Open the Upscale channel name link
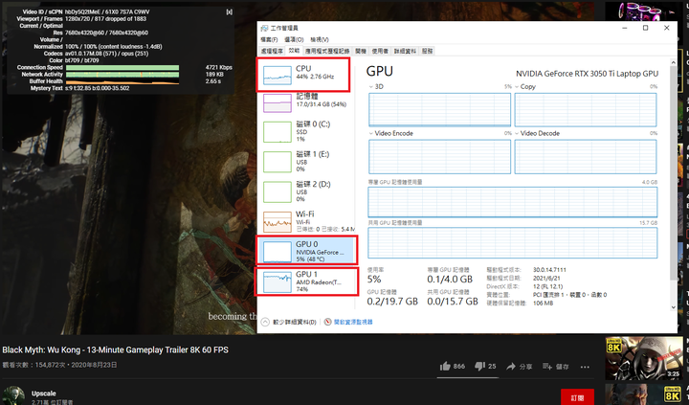 pos(43,394)
